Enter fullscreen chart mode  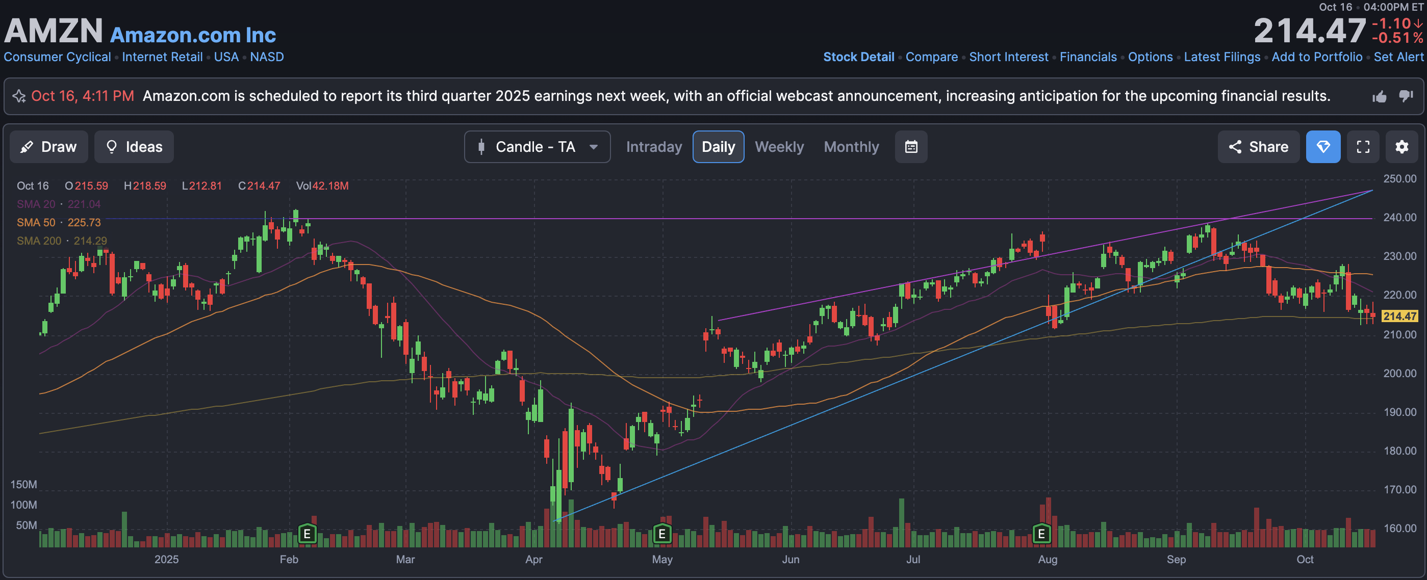pyautogui.click(x=1363, y=147)
